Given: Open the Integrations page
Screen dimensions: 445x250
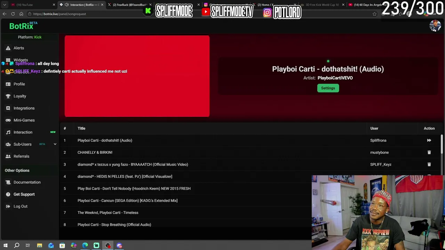Looking at the screenshot, I should [x=24, y=108].
